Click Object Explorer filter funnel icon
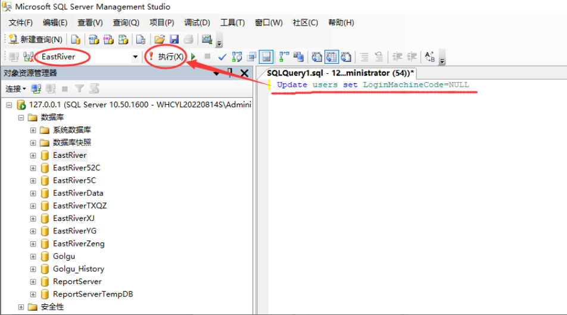 click(80, 89)
